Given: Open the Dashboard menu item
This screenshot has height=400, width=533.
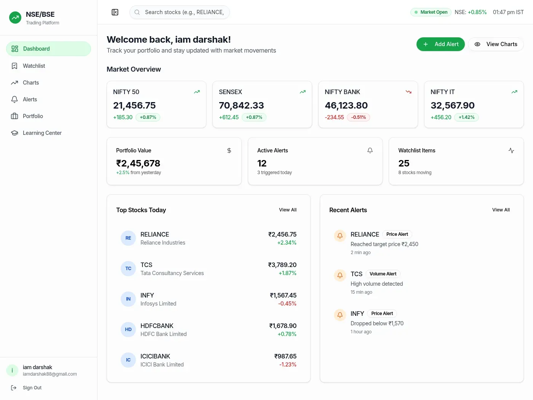Looking at the screenshot, I should tap(48, 49).
